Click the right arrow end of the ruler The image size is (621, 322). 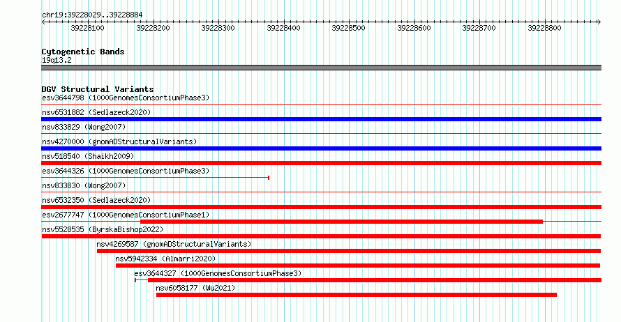(599, 22)
